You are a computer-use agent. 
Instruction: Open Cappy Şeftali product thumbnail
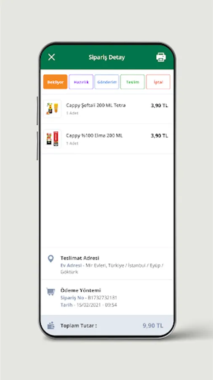(52, 109)
